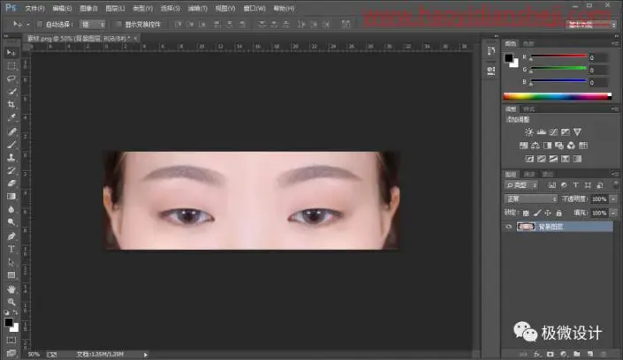Select the Move tool in the toolbox
This screenshot has width=623, height=360.
11,52
